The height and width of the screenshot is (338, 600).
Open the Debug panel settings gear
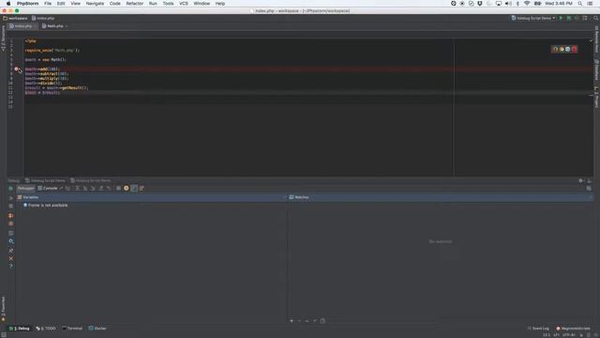coord(581,180)
